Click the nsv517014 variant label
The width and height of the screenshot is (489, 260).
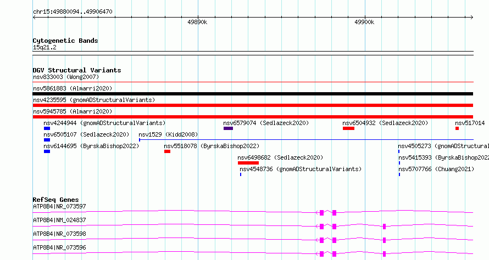(470, 123)
